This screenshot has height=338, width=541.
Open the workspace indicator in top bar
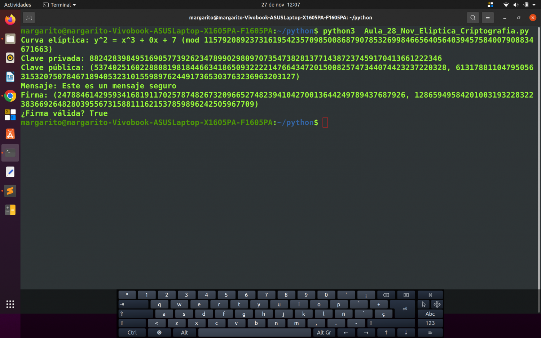coord(490,5)
